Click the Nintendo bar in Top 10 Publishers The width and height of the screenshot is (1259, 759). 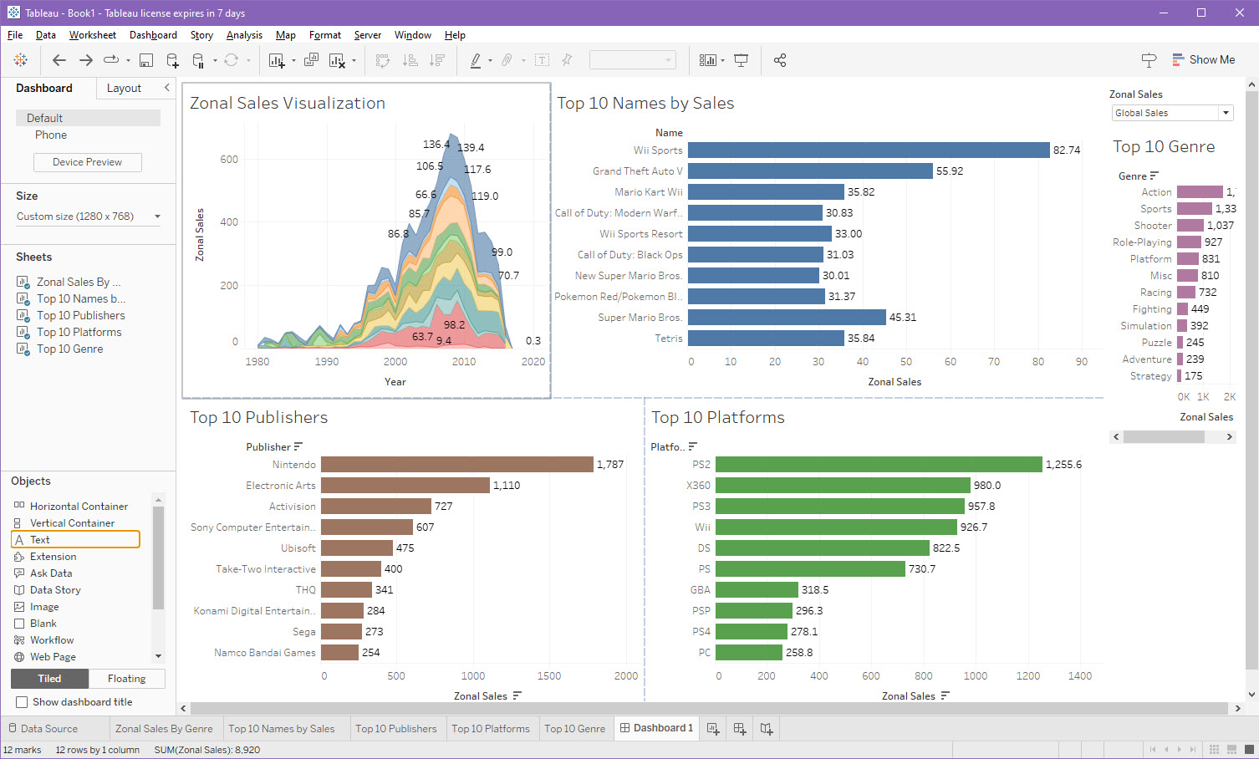[x=457, y=464]
